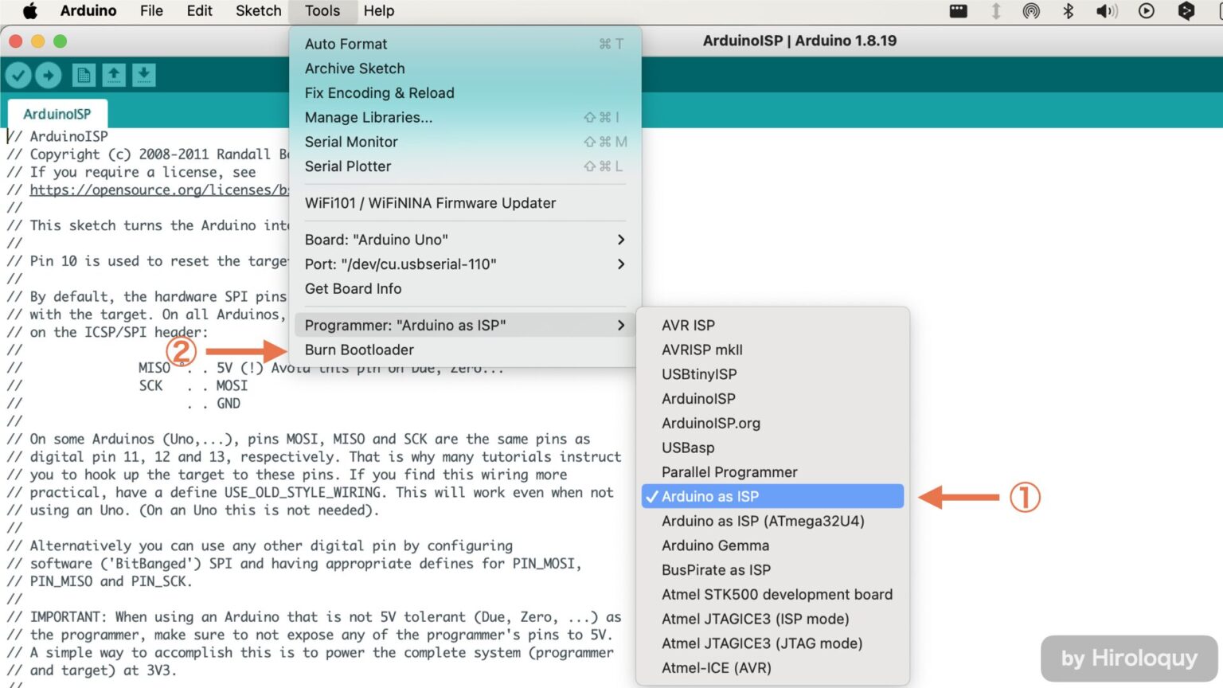The height and width of the screenshot is (688, 1223).
Task: Open the Help menu
Action: [379, 11]
